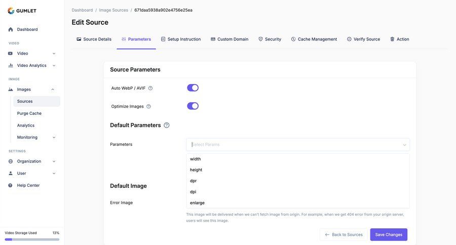Choose enlarge from the params list
The height and width of the screenshot is (245, 456).
(x=298, y=203)
